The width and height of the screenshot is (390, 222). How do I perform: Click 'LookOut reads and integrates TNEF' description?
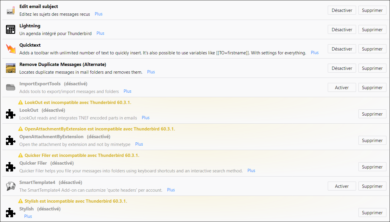pyautogui.click(x=78, y=118)
